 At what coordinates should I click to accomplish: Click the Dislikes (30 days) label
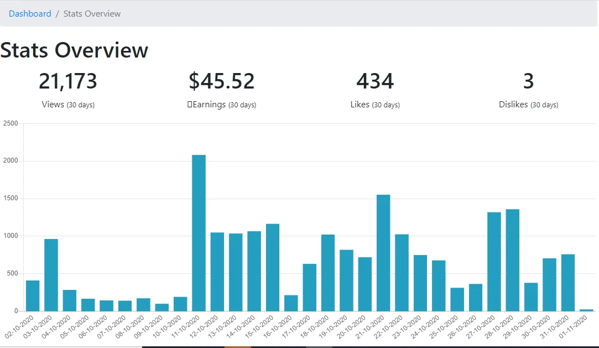(x=528, y=104)
